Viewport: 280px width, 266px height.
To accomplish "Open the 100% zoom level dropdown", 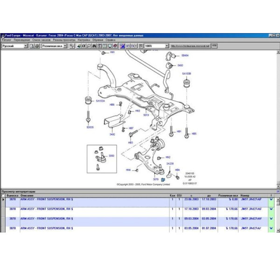I will click(x=167, y=46).
